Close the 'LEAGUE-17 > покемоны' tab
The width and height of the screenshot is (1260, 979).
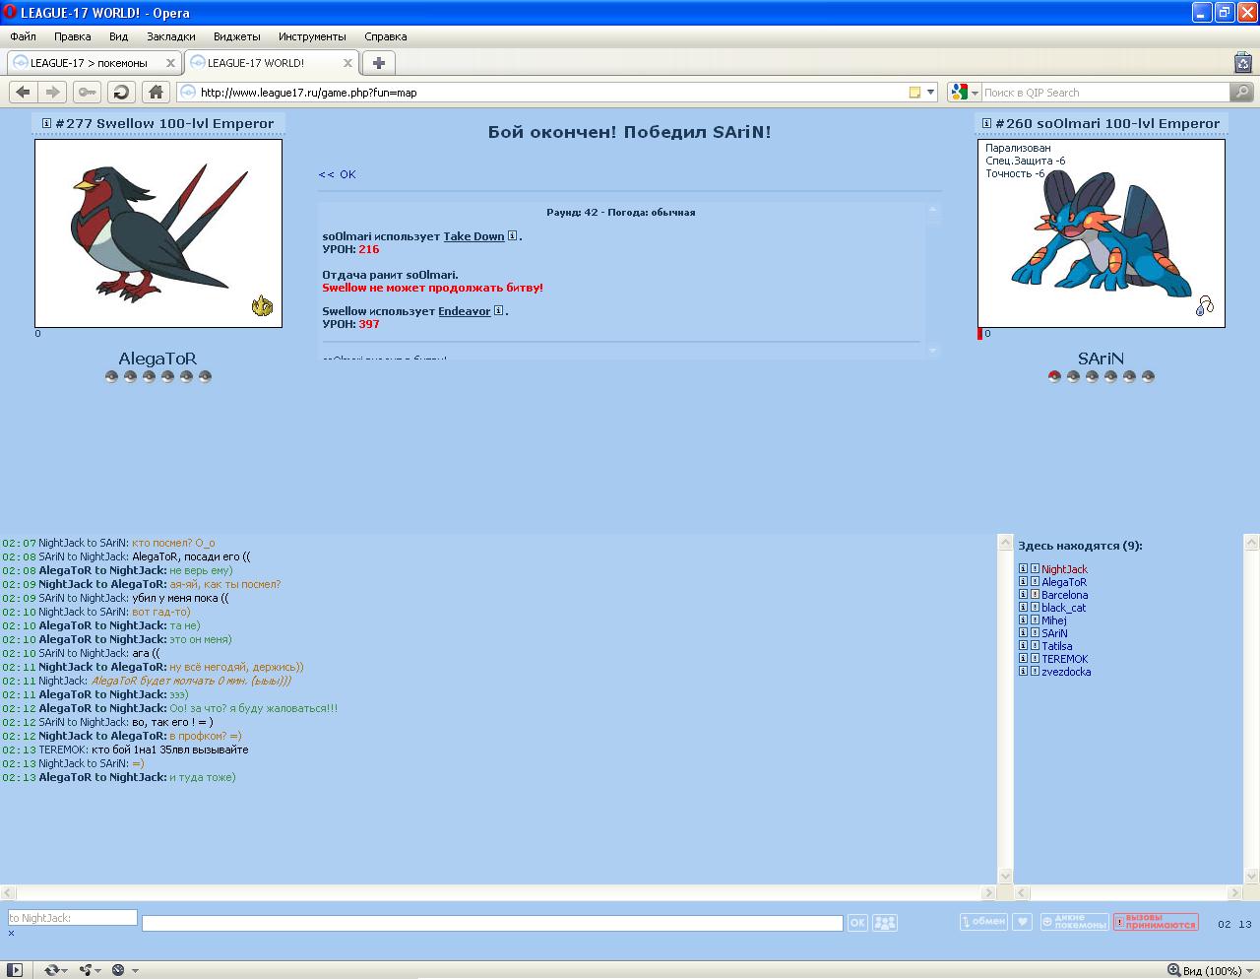(170, 63)
